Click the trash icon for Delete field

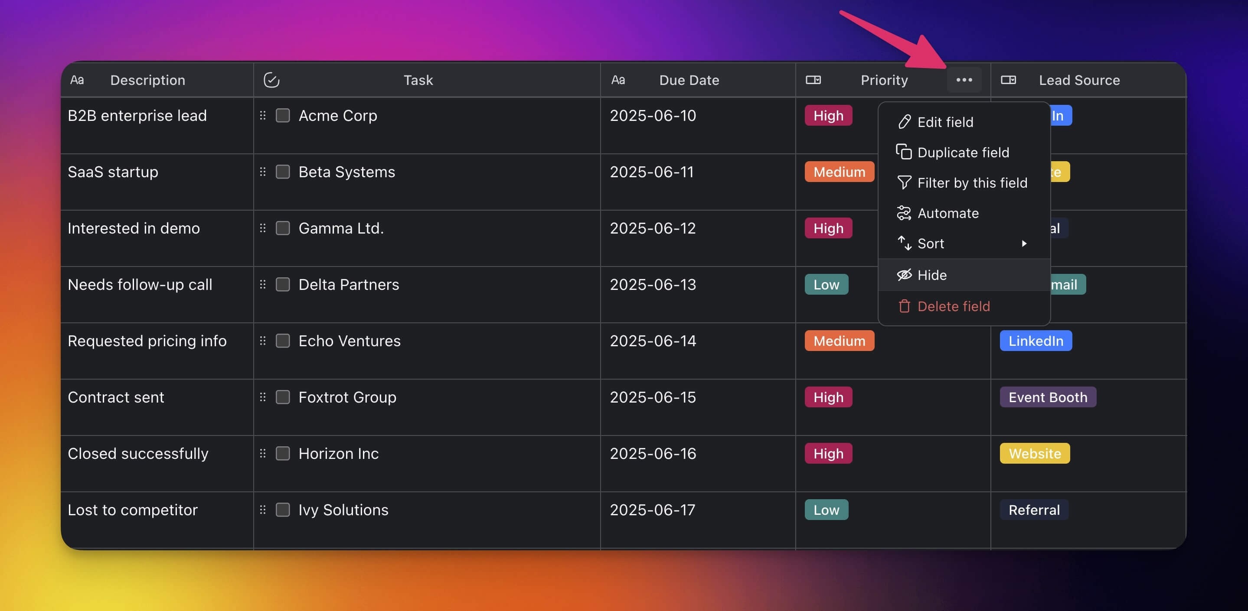click(904, 306)
